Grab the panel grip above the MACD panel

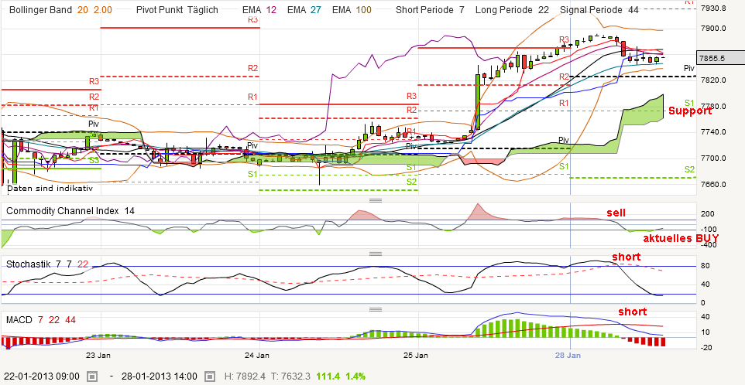(x=376, y=309)
